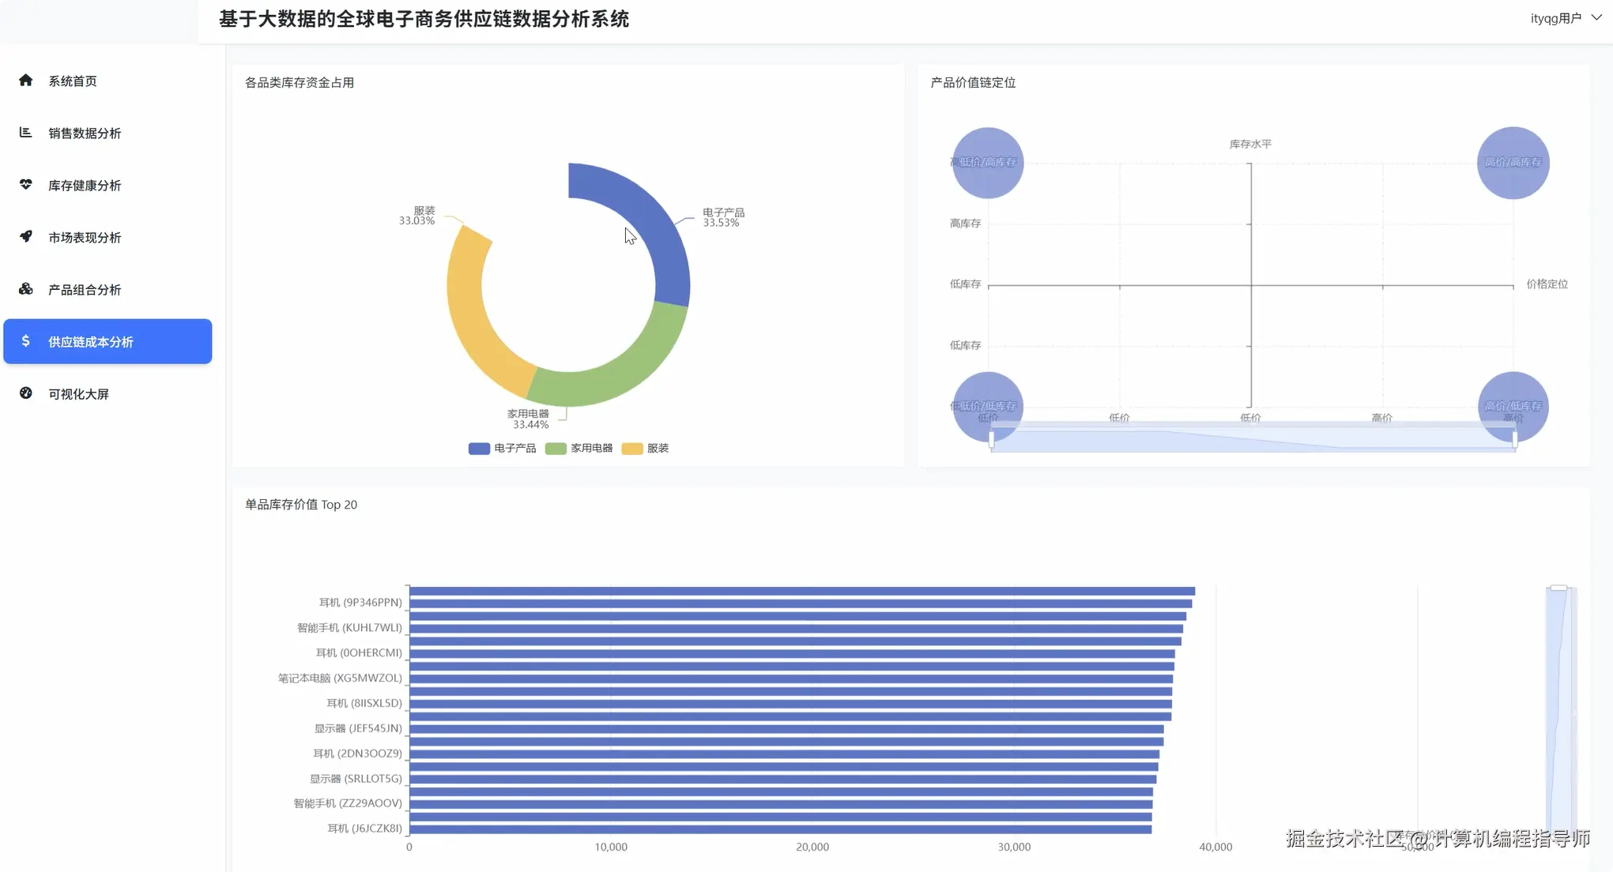Viewport: 1613px width, 872px height.
Task: Click the 高价/高库存 bubble in the scatter chart
Action: click(1513, 162)
